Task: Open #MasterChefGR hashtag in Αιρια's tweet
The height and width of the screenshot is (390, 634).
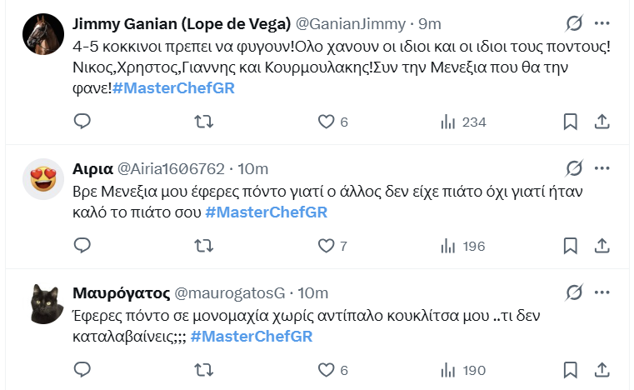Action: (x=266, y=212)
